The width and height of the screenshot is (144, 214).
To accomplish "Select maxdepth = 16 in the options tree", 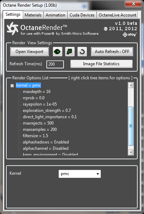I will [37, 92].
